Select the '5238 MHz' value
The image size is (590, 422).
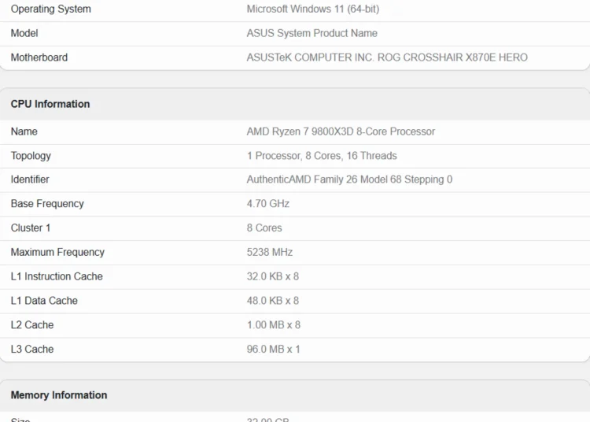tap(269, 252)
